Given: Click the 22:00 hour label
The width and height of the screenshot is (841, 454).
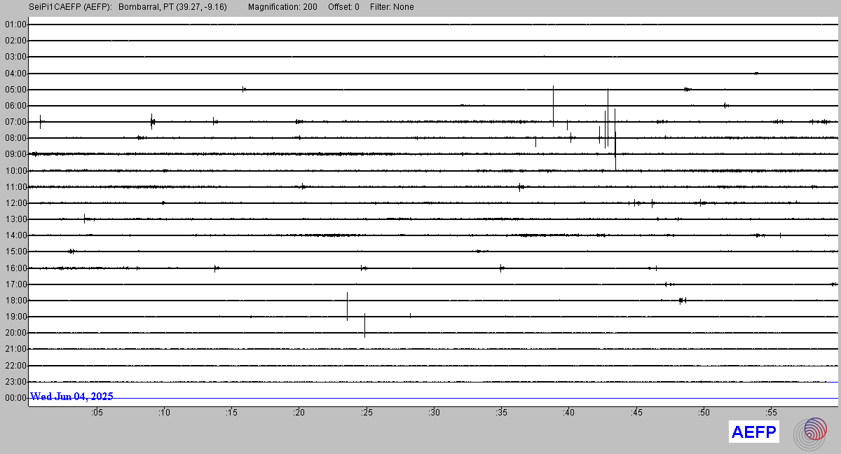Looking at the screenshot, I should tap(15, 366).
